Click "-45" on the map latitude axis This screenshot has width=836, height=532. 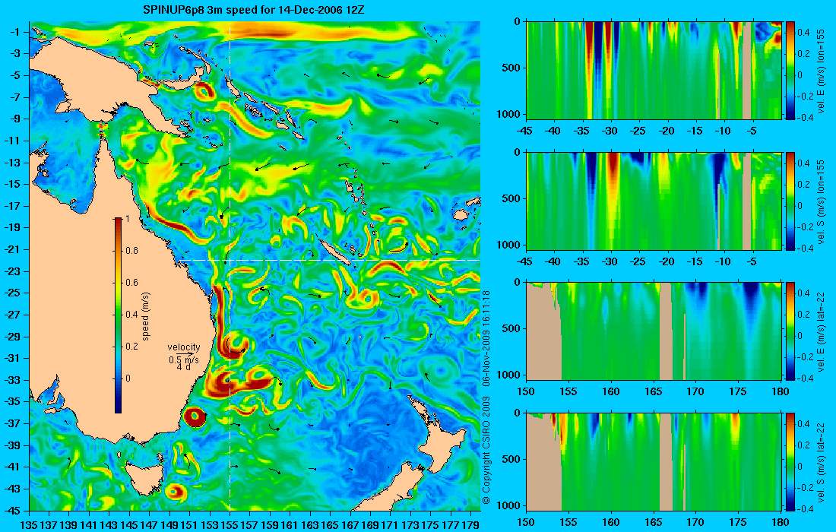tap(12, 510)
